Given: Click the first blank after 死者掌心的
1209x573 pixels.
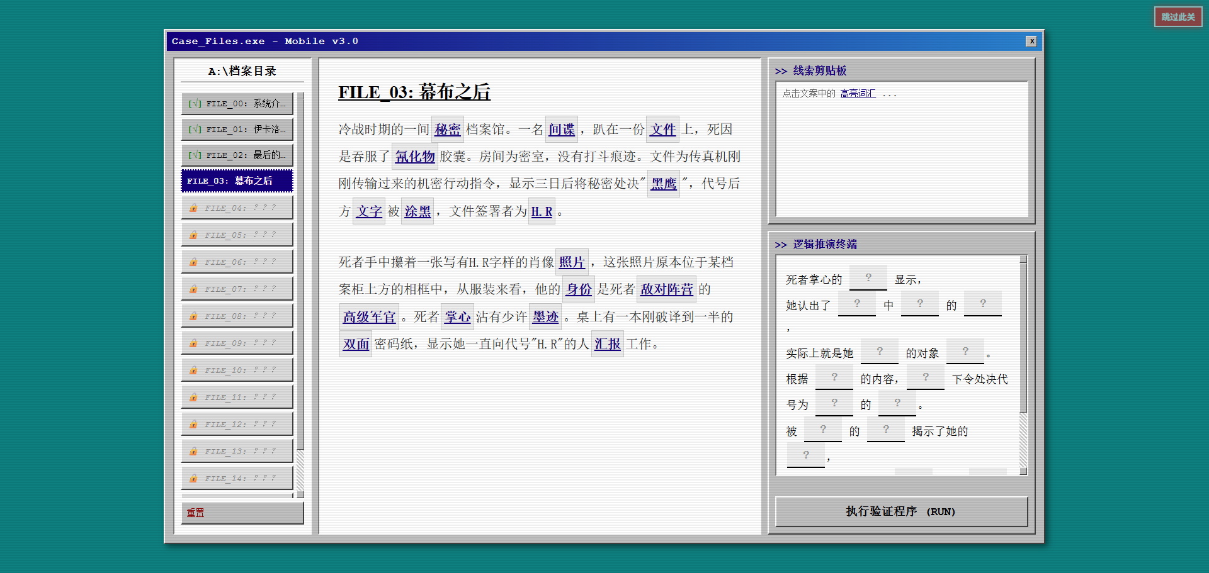Looking at the screenshot, I should pyautogui.click(x=868, y=278).
